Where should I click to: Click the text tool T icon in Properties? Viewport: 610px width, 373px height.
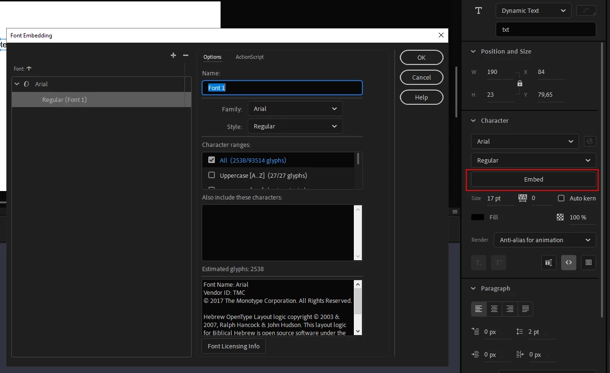479,10
